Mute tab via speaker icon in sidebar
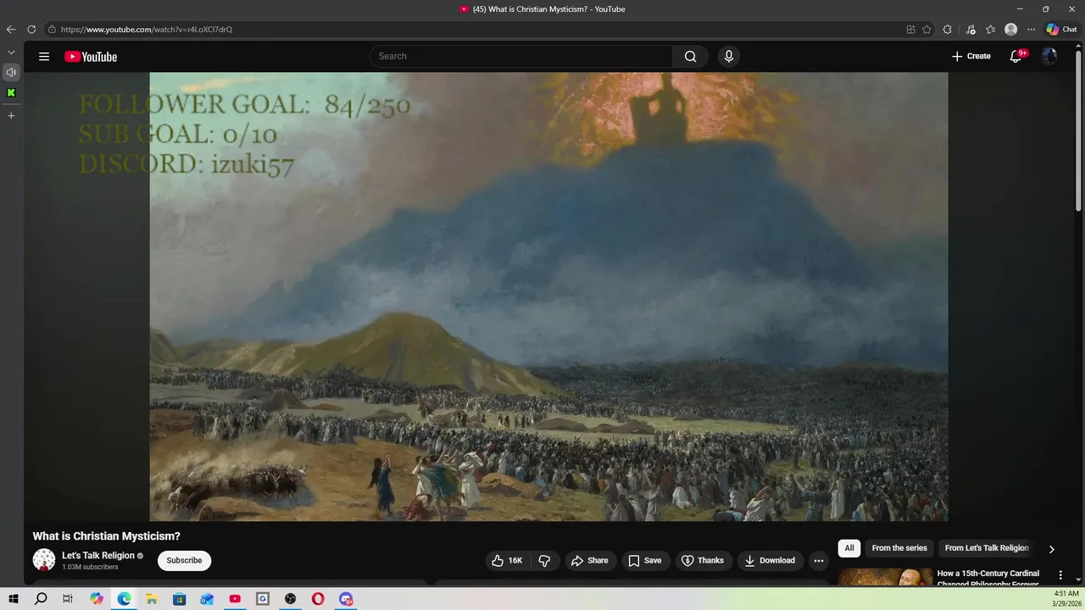The width and height of the screenshot is (1085, 610). tap(11, 72)
